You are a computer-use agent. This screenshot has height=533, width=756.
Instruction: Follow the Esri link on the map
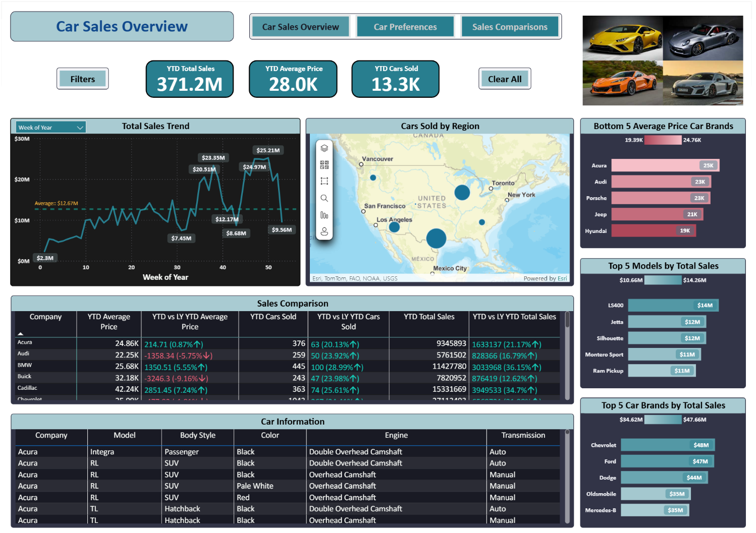pyautogui.click(x=562, y=278)
